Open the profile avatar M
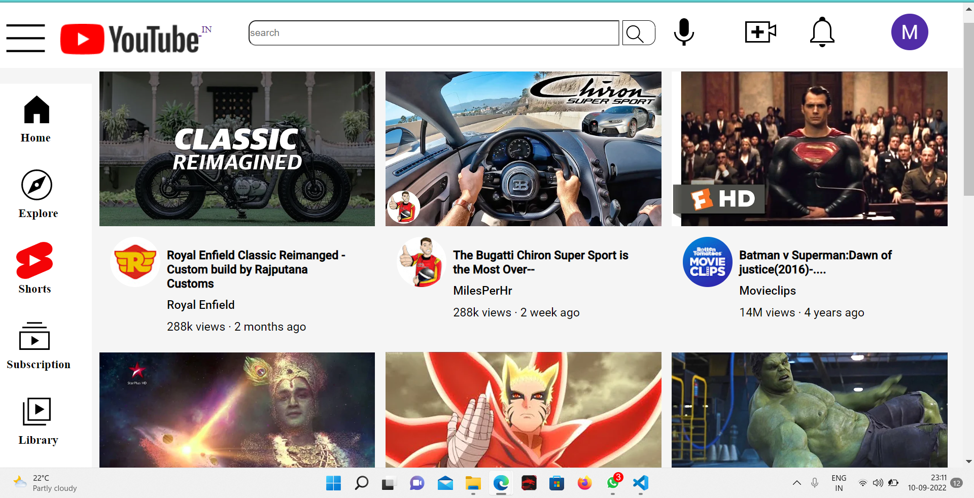 909,32
